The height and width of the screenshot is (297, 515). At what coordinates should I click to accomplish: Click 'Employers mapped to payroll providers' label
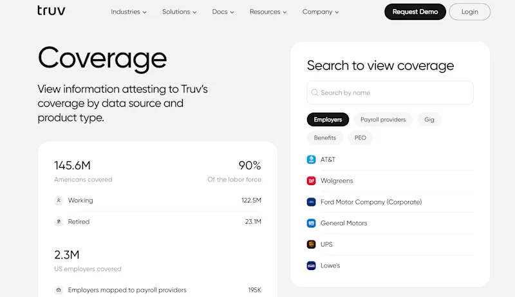coord(127,290)
